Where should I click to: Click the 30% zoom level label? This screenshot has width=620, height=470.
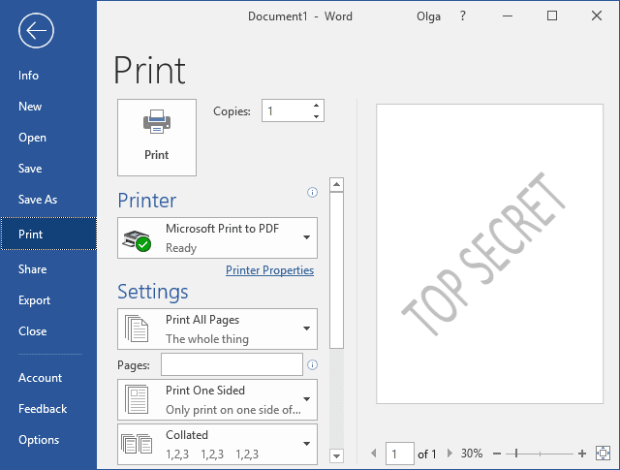coord(472,454)
